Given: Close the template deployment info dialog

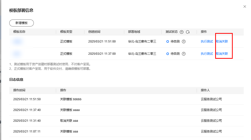Looking at the screenshot, I should 244,6.
